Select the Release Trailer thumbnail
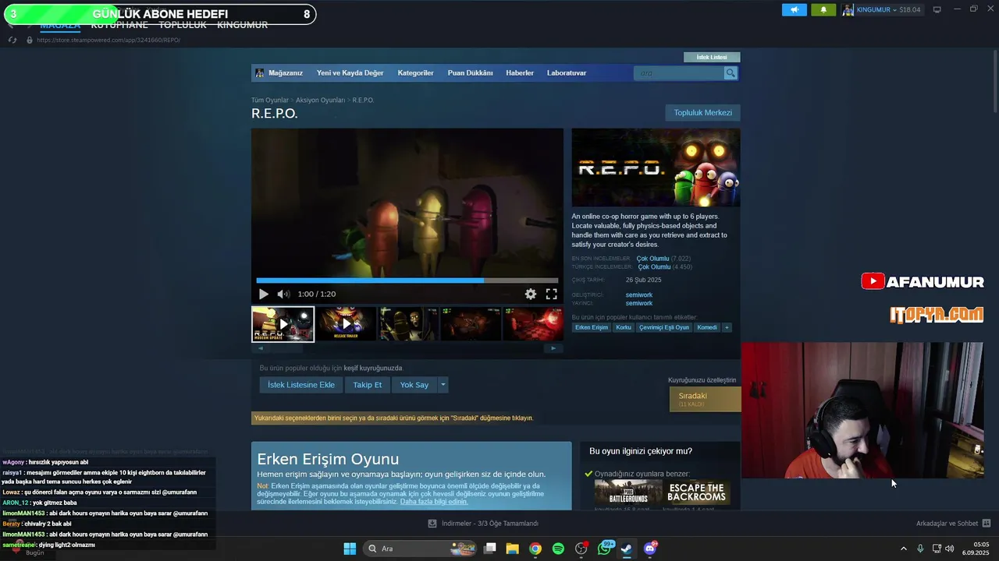The height and width of the screenshot is (561, 999). click(x=346, y=324)
